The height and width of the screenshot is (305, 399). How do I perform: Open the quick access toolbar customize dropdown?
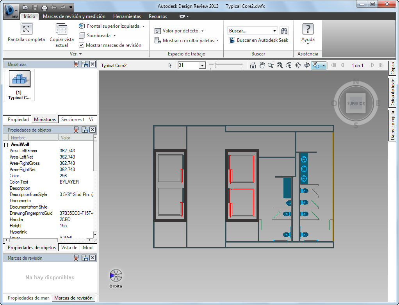(71, 7)
